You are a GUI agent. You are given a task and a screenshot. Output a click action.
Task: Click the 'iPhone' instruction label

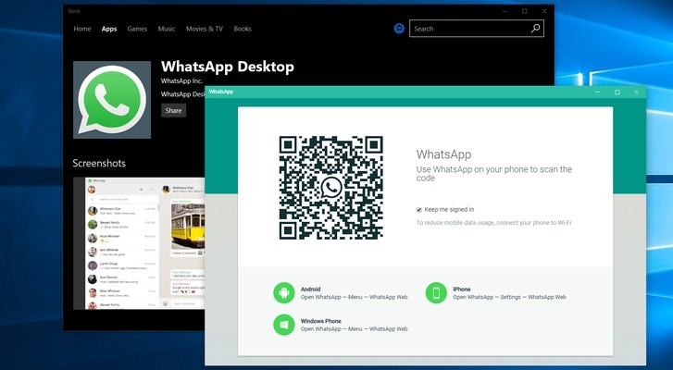[x=462, y=290]
